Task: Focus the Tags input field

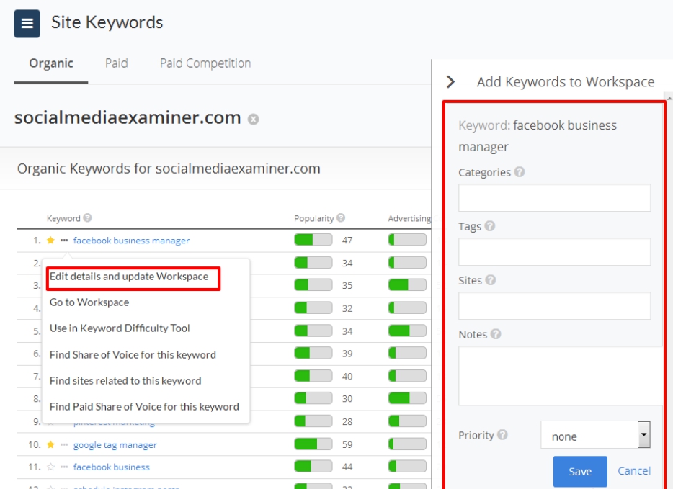Action: coord(555,252)
